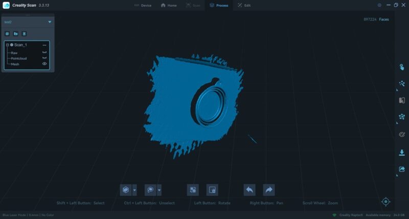This screenshot has height=219, width=409.
Task: Expand the project name dropdown
Action: pyautogui.click(x=50, y=22)
